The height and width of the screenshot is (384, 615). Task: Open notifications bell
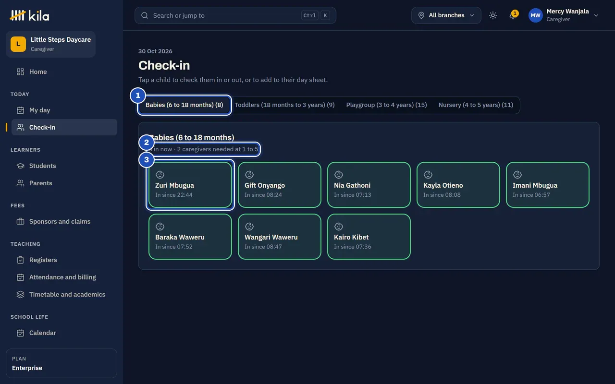513,15
